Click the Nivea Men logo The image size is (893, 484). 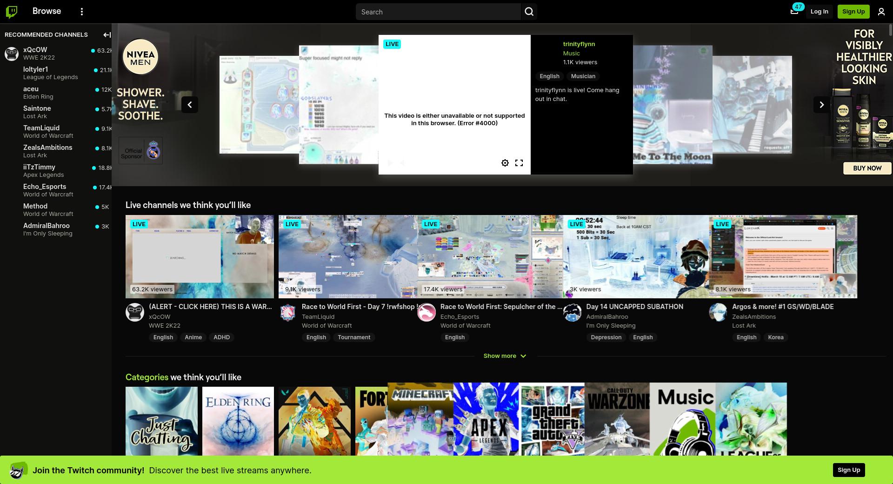140,57
